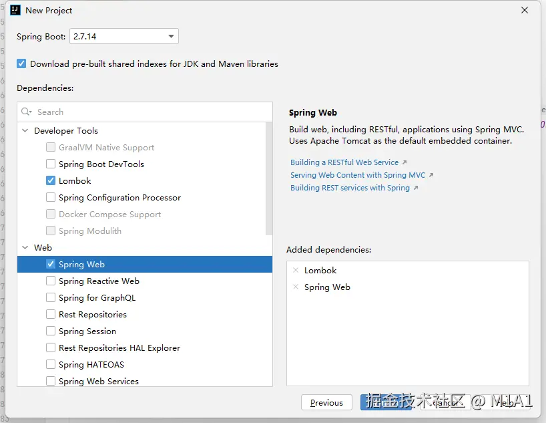Viewport: 546px width, 423px height.
Task: Select the Developer Tools tree label
Action: tap(66, 130)
